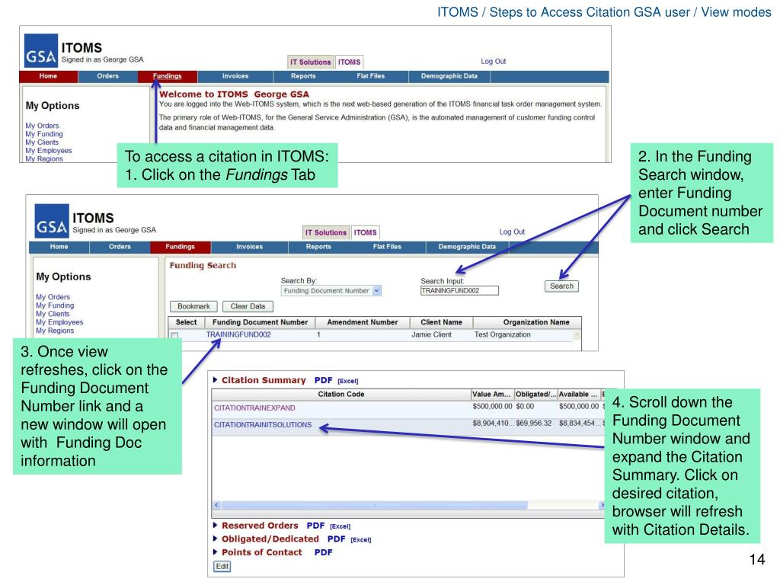The height and width of the screenshot is (585, 780).
Task: Select IT Solutions tab in the Welcome window
Action: click(311, 62)
